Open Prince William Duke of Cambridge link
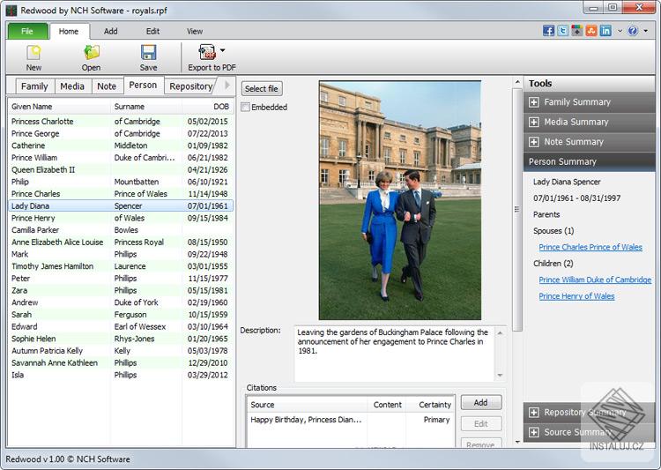Viewport: 661px width, 470px height. click(595, 280)
